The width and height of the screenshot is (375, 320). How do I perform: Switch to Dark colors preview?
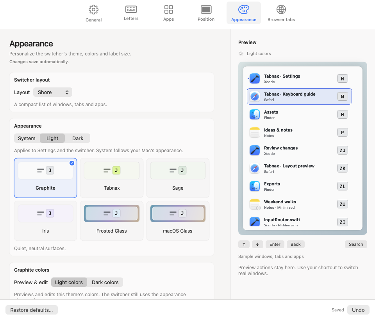(105, 282)
